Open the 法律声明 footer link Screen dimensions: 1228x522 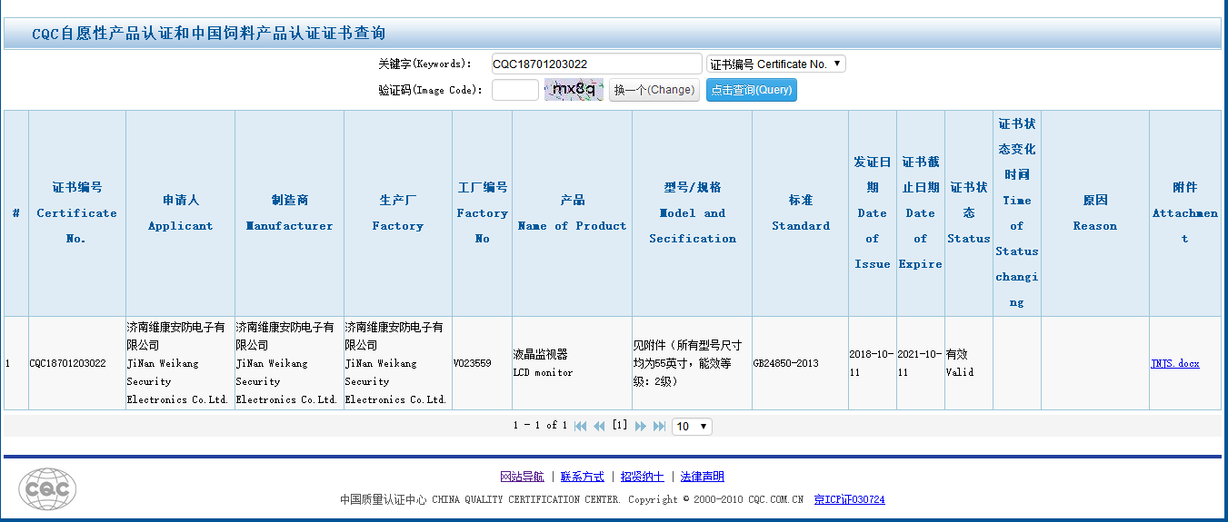coord(702,477)
